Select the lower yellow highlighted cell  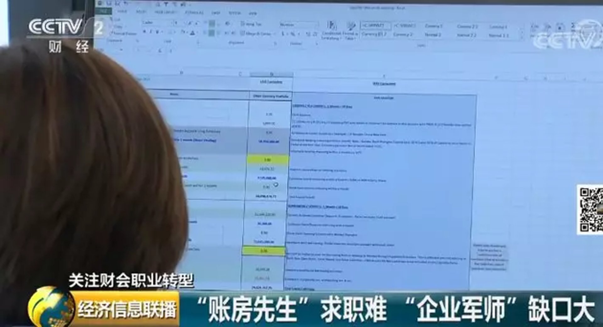click(x=263, y=251)
